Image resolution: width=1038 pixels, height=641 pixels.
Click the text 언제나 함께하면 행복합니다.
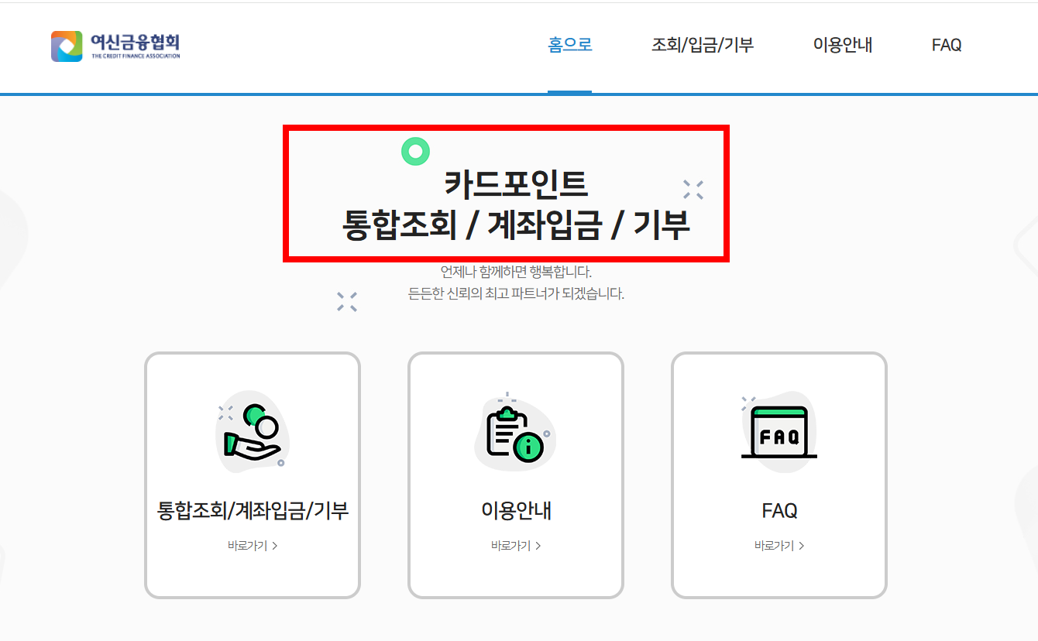tap(516, 273)
